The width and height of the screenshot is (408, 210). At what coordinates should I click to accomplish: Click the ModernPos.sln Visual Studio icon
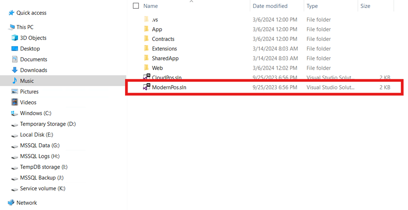click(x=146, y=87)
